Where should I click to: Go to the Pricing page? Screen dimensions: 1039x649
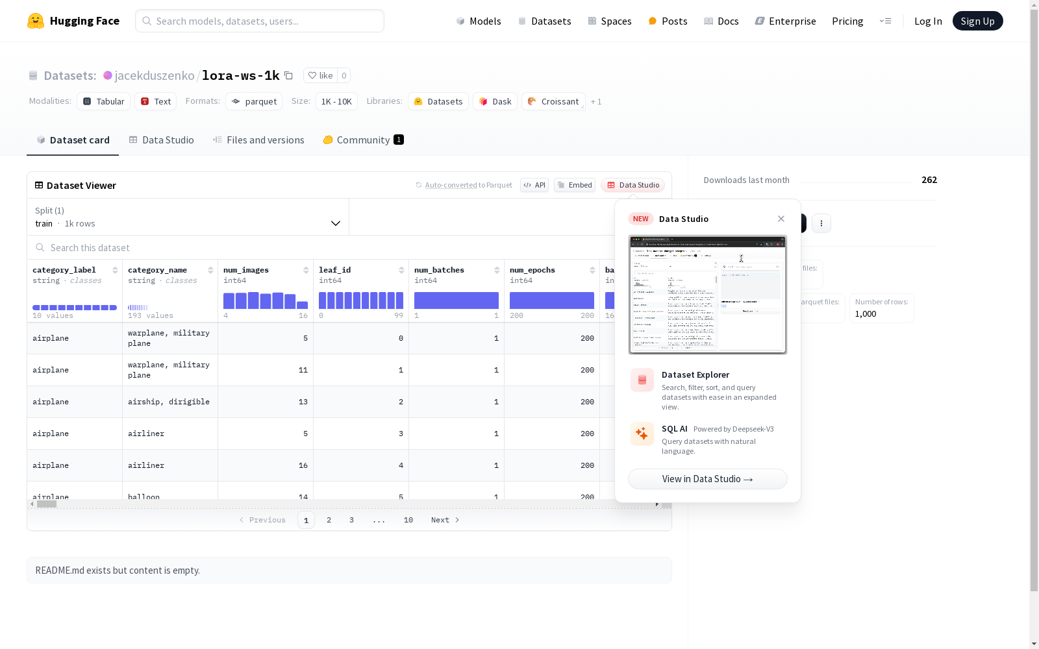(847, 21)
